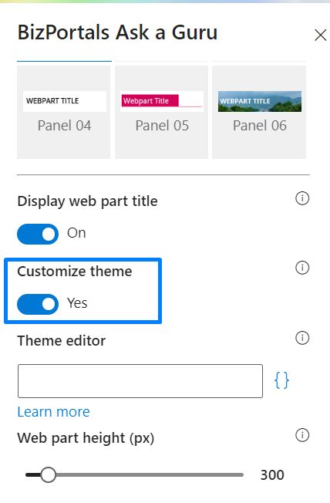
Task: Open info icon beside Theme editor
Action: (302, 338)
